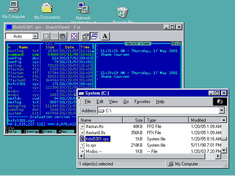Click the Copy toolbar icon in Far
The image size is (235, 176).
[x=54, y=36]
